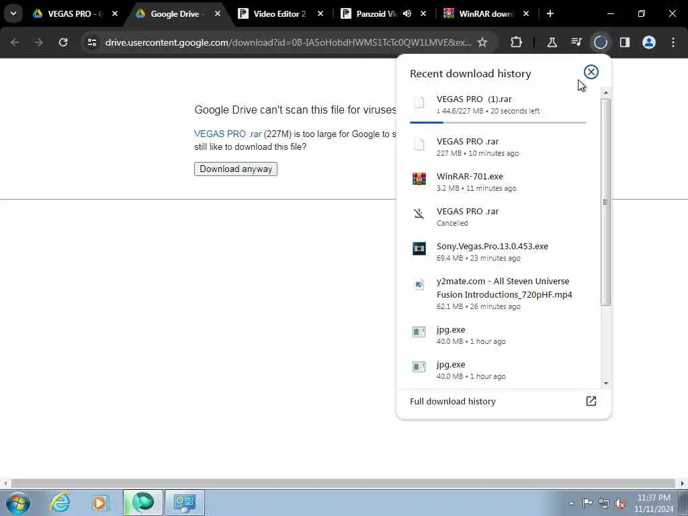The width and height of the screenshot is (688, 516).
Task: Open a new browser tab
Action: [x=550, y=13]
